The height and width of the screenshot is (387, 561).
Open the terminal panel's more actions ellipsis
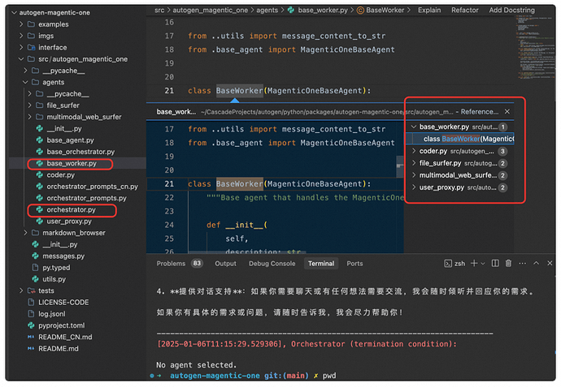(523, 264)
